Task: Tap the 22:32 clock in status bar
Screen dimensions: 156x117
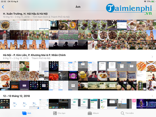Action: (x=3, y=1)
